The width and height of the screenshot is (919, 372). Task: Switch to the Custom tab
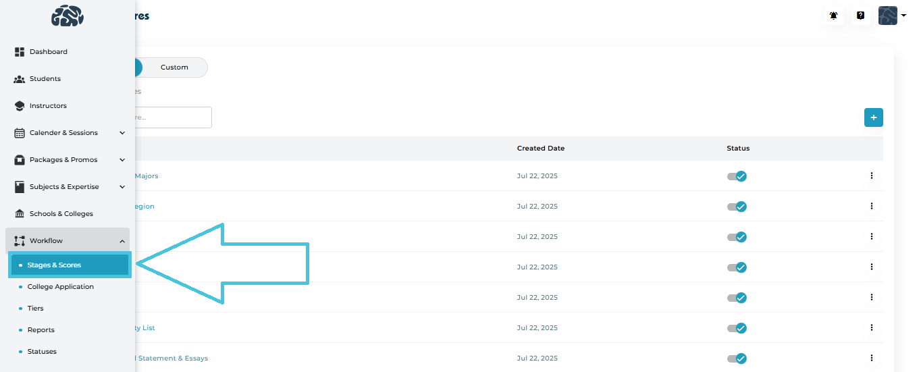(x=174, y=68)
